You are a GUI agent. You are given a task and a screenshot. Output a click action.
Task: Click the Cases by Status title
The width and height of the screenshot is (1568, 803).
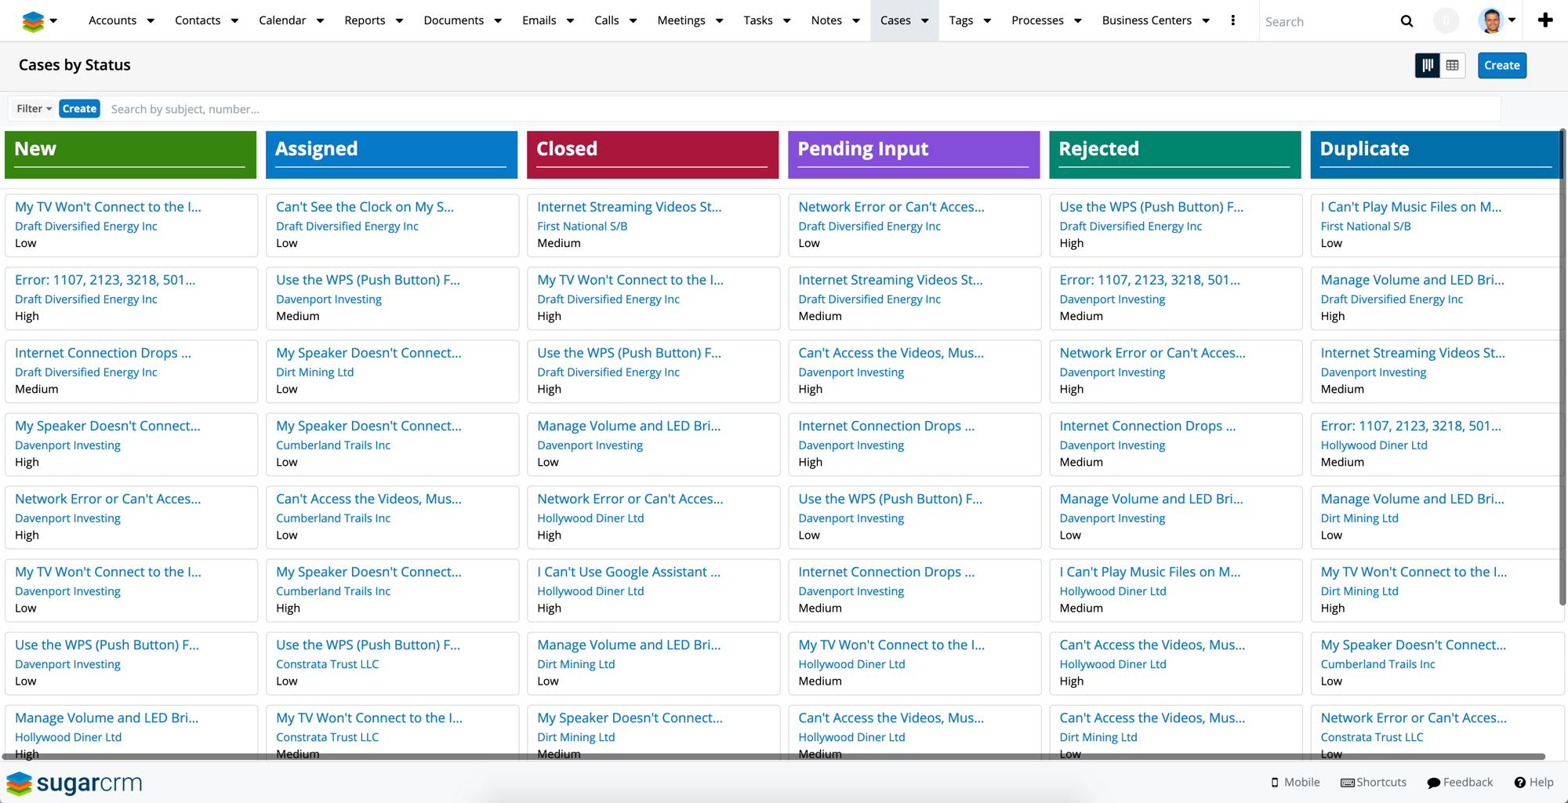click(x=74, y=65)
